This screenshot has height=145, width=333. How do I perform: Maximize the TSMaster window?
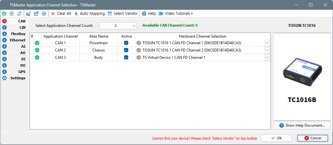pyautogui.click(x=311, y=5)
